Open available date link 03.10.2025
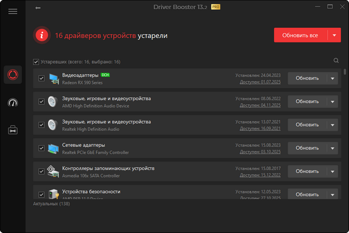This screenshot has height=233, width=349. [x=260, y=152]
